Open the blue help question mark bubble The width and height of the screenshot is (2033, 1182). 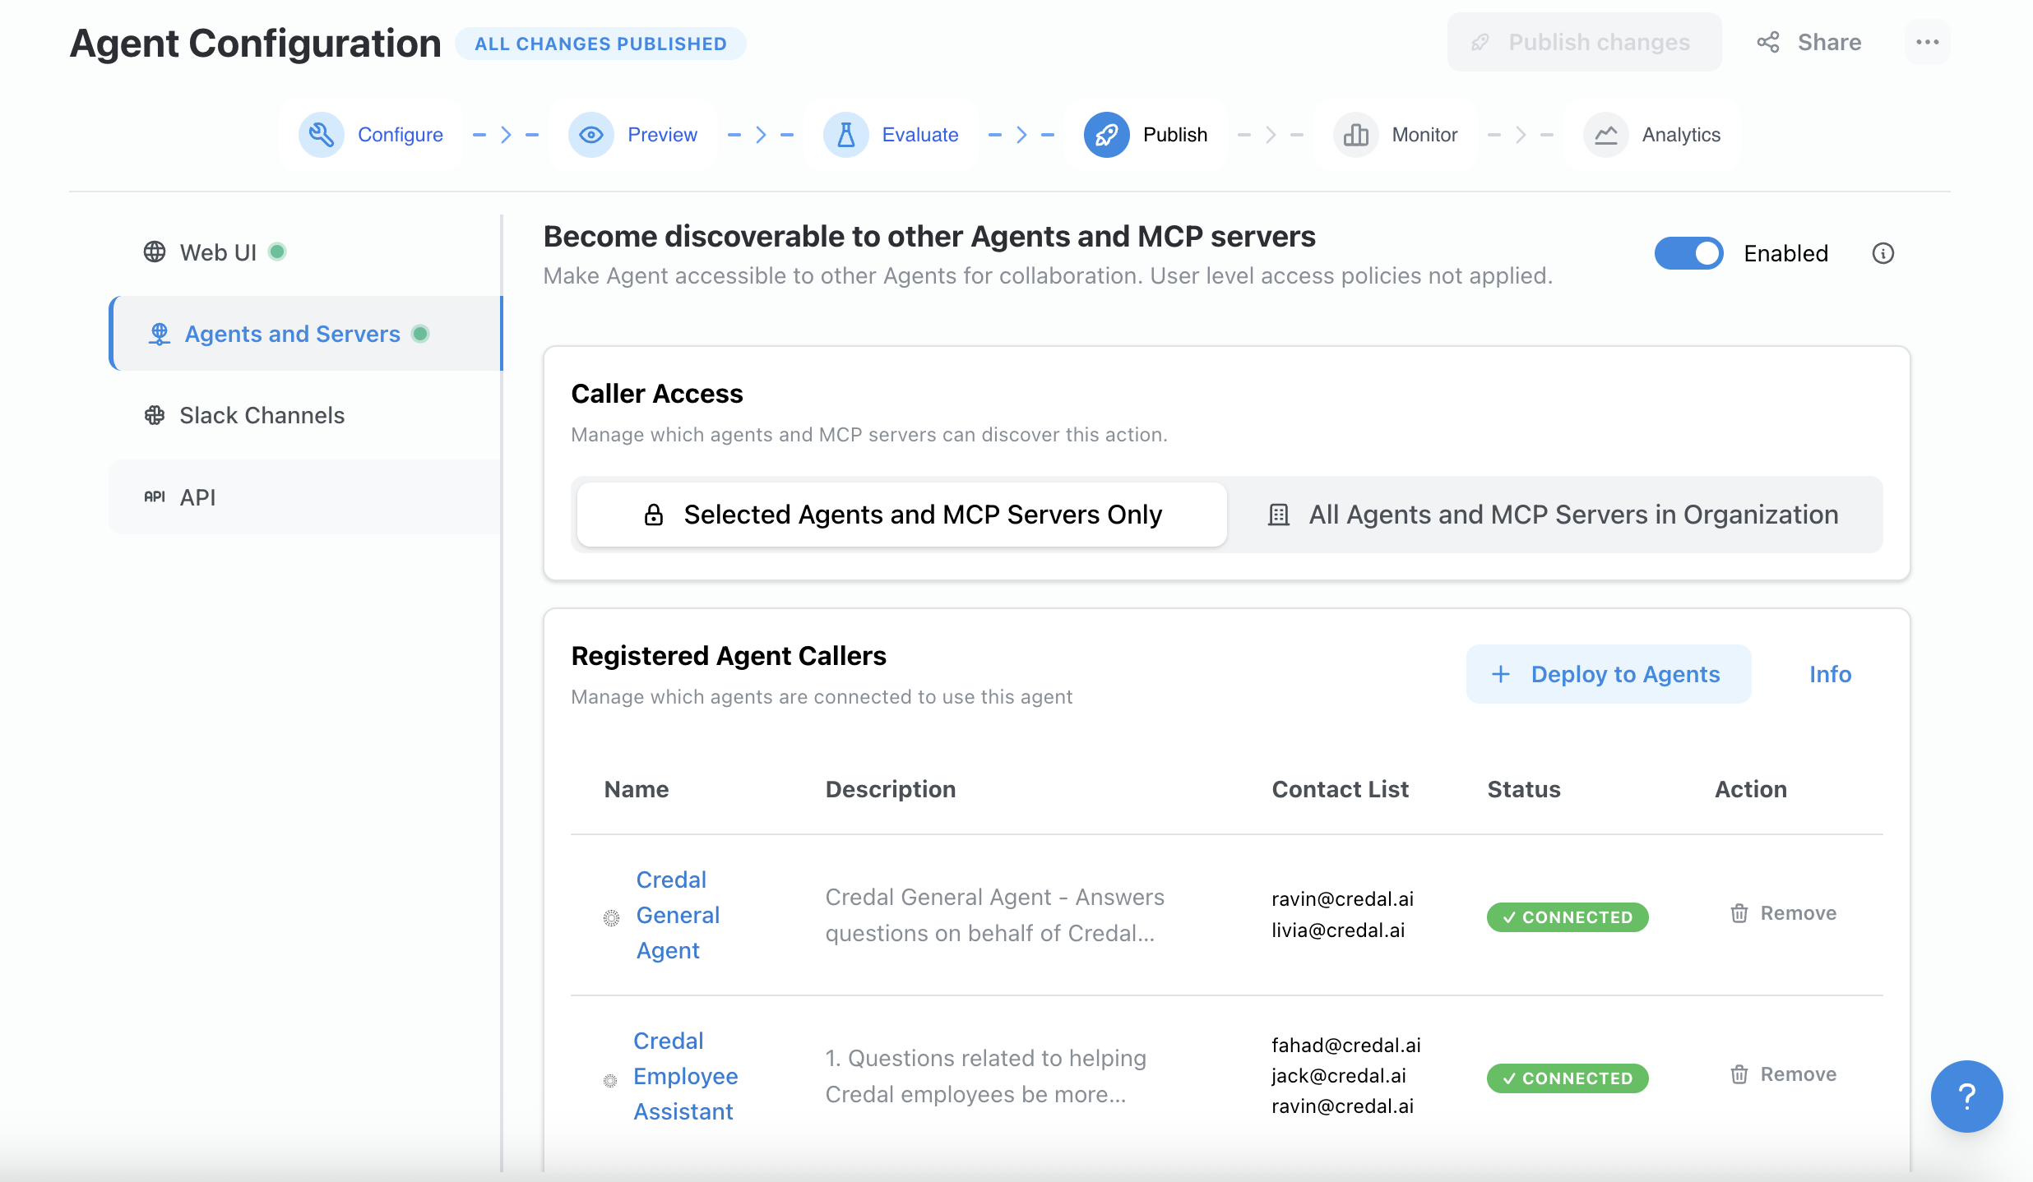[1966, 1096]
